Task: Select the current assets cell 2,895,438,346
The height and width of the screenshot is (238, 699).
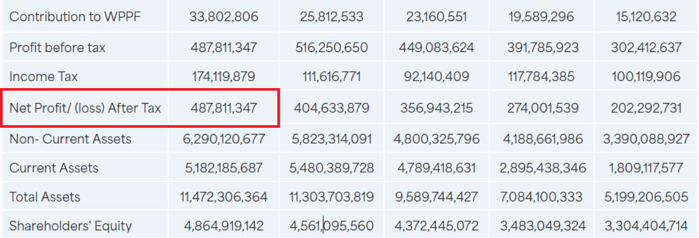Action: tap(543, 168)
